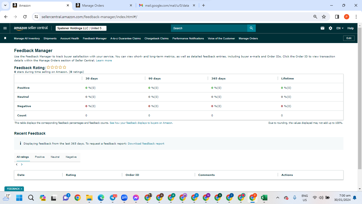Open the Seller Central hamburger menu
Viewport: 362px width, 204px height.
pos(5,28)
